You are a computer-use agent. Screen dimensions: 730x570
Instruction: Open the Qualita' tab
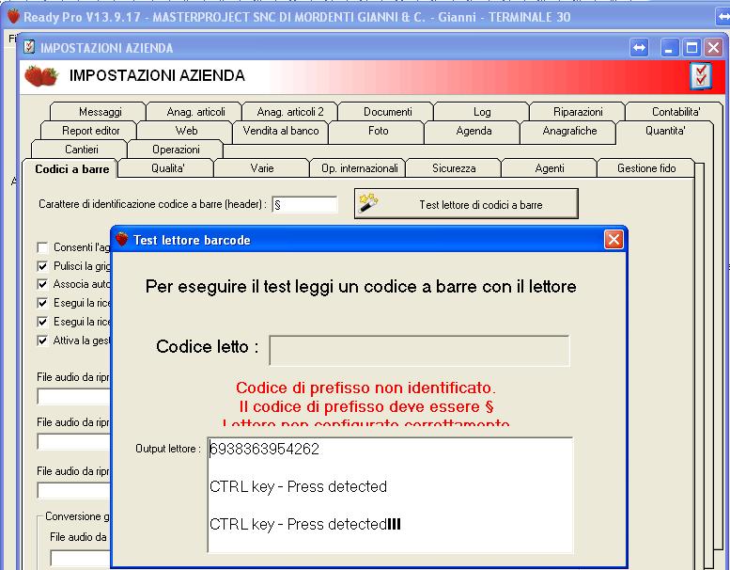coord(167,168)
